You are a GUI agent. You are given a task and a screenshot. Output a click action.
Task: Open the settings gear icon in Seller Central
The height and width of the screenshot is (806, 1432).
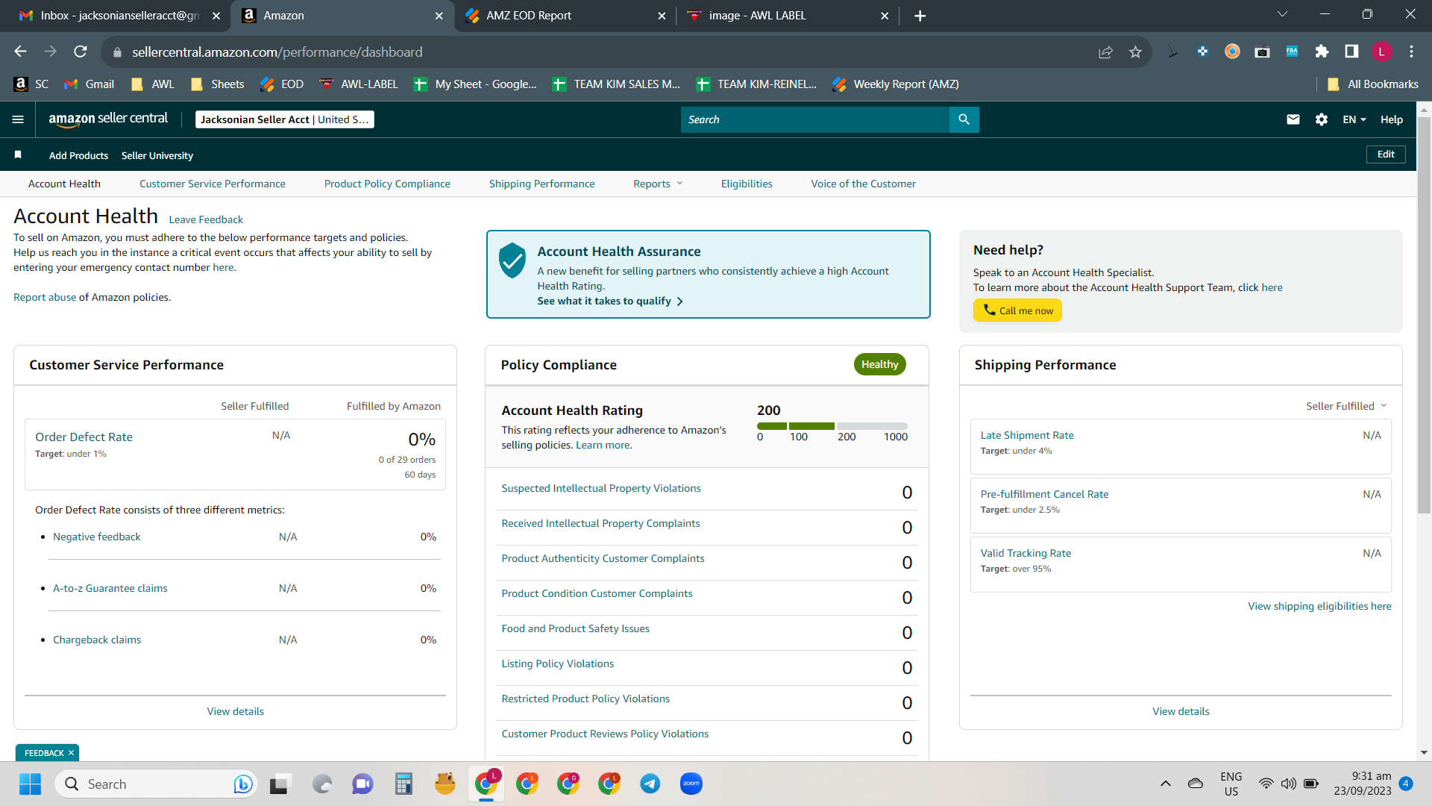click(1322, 119)
